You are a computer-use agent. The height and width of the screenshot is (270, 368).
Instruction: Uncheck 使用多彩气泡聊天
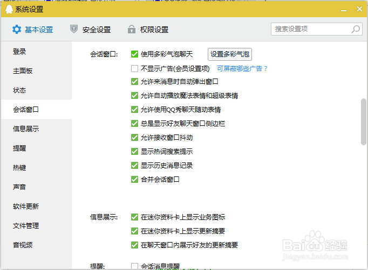point(134,54)
